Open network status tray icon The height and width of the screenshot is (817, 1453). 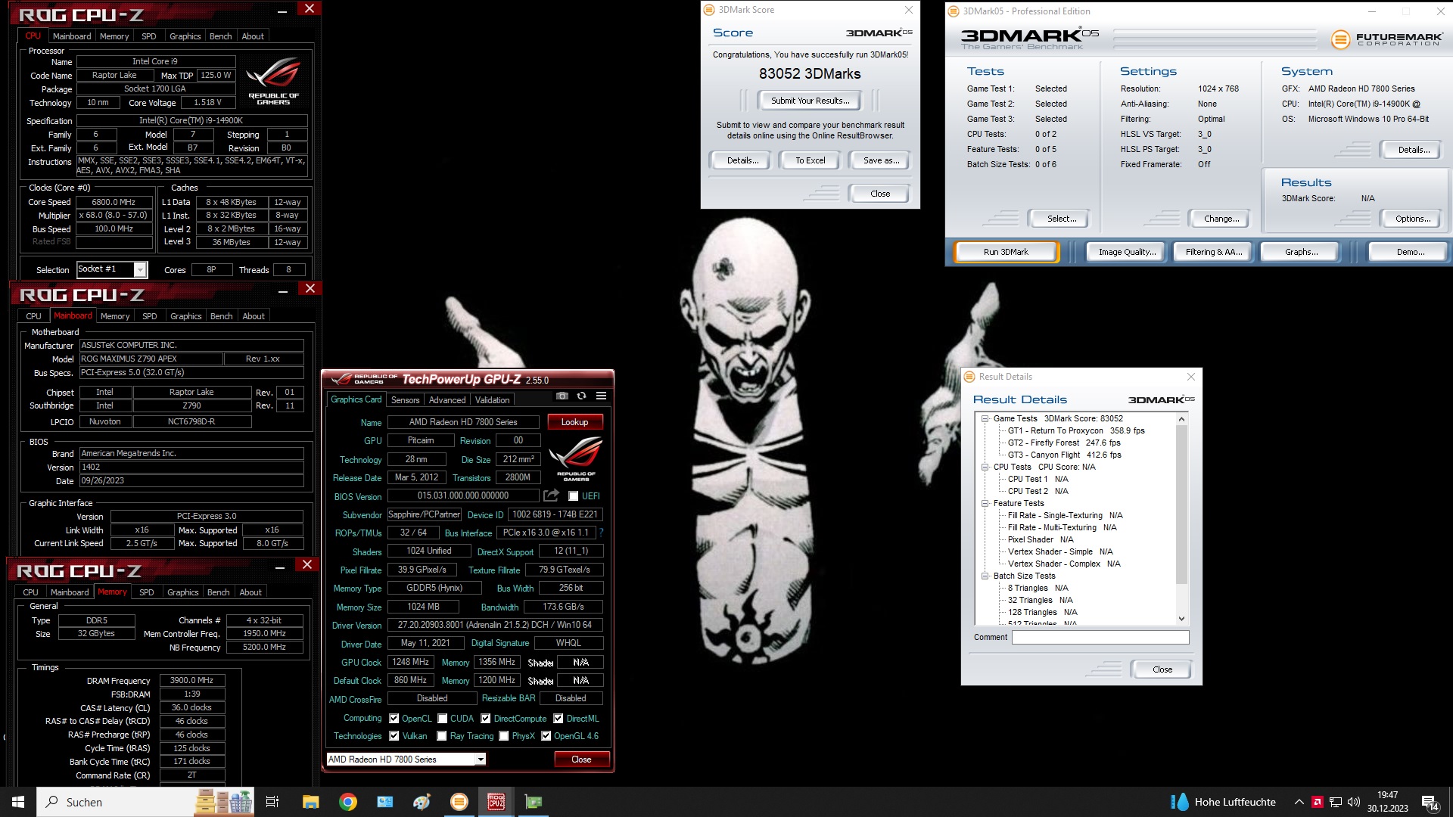click(1336, 802)
